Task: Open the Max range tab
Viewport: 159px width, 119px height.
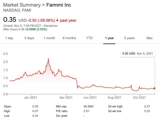Action: point(149,38)
